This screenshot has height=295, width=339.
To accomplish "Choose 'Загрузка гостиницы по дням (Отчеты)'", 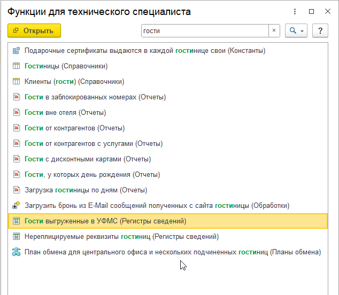I will (x=168, y=190).
